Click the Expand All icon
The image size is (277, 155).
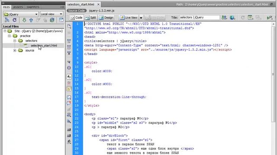tap(69, 53)
